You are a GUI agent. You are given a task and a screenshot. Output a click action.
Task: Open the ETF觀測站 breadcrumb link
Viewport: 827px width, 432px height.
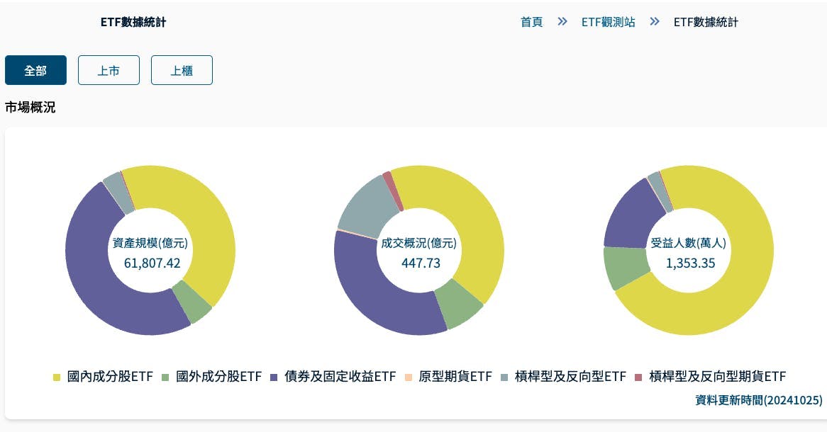tap(609, 22)
